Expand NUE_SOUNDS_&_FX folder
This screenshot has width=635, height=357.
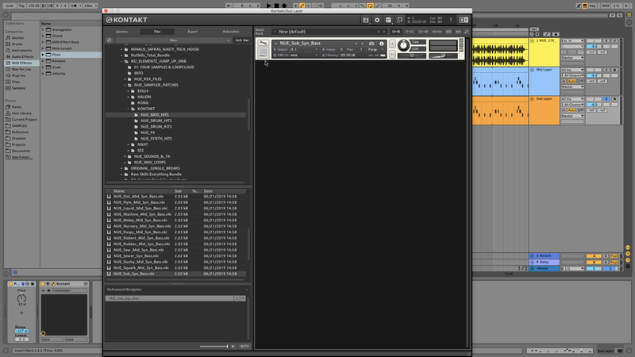pyautogui.click(x=125, y=156)
